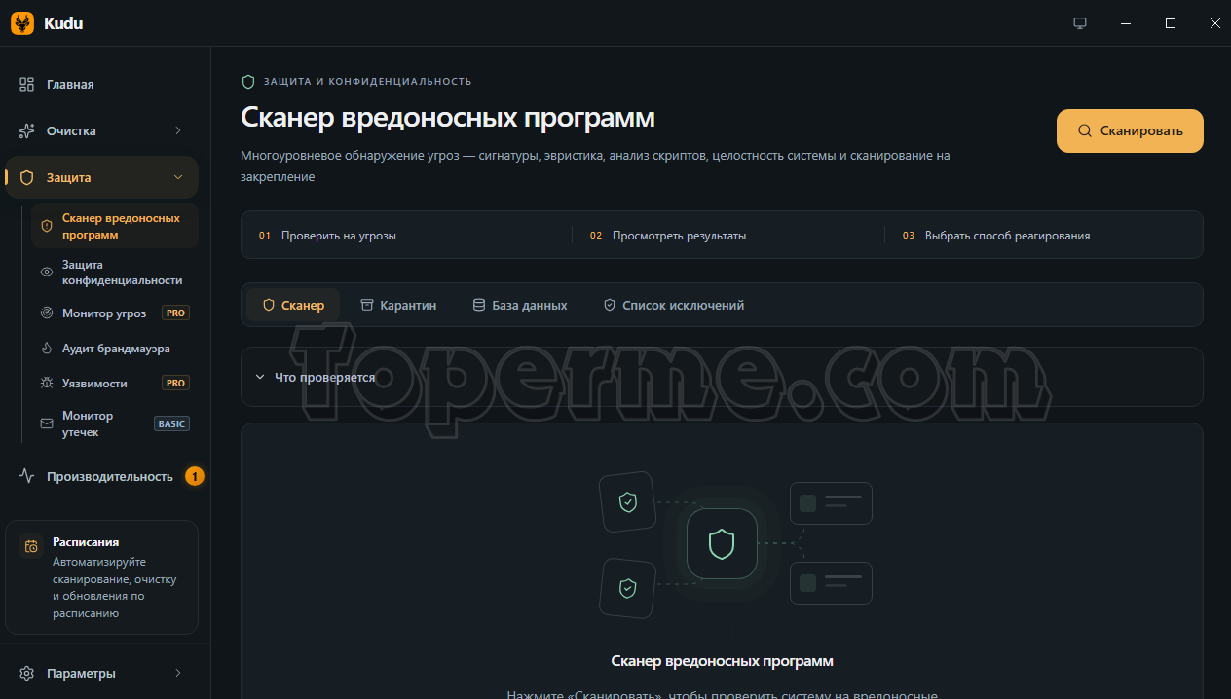Expand the Очистка menu chevron
This screenshot has width=1231, height=699.
178,130
